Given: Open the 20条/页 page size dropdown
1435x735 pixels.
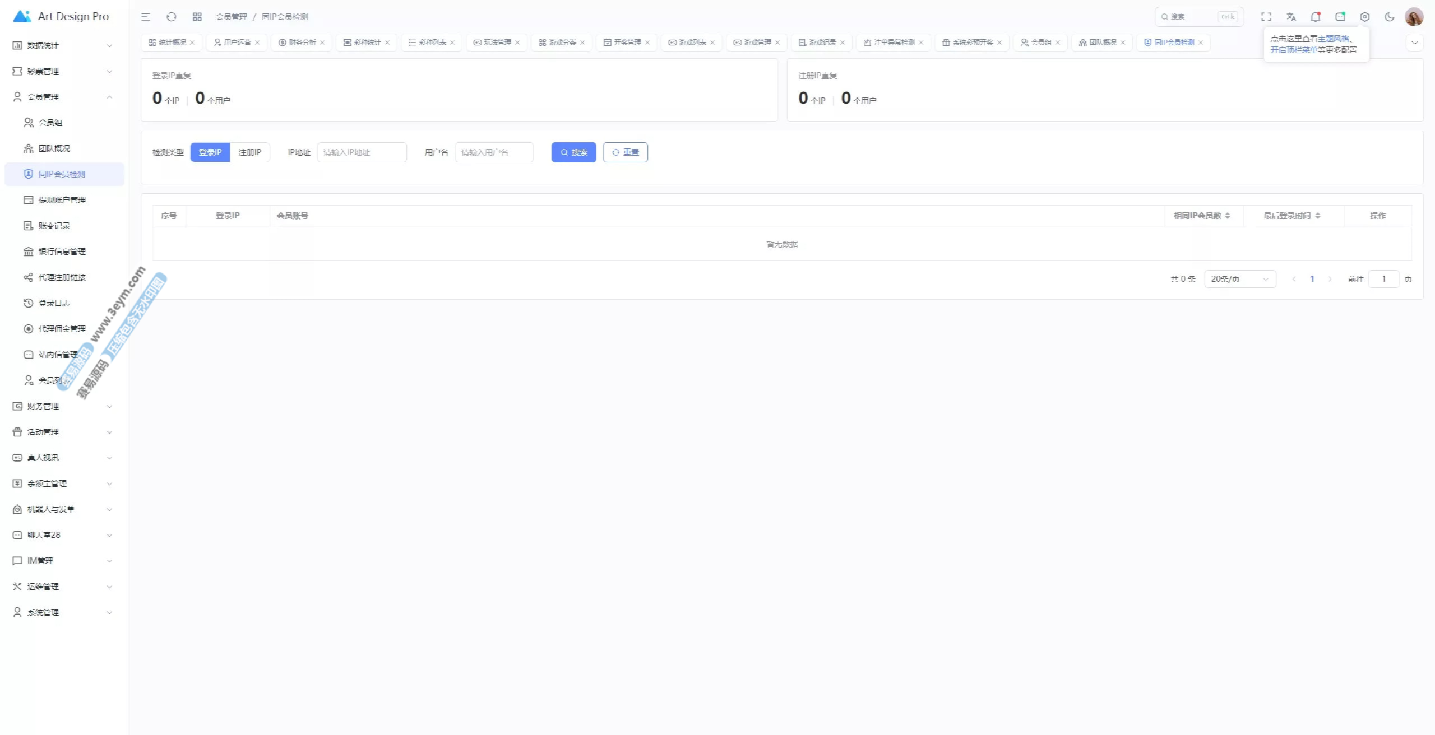Looking at the screenshot, I should 1240,279.
